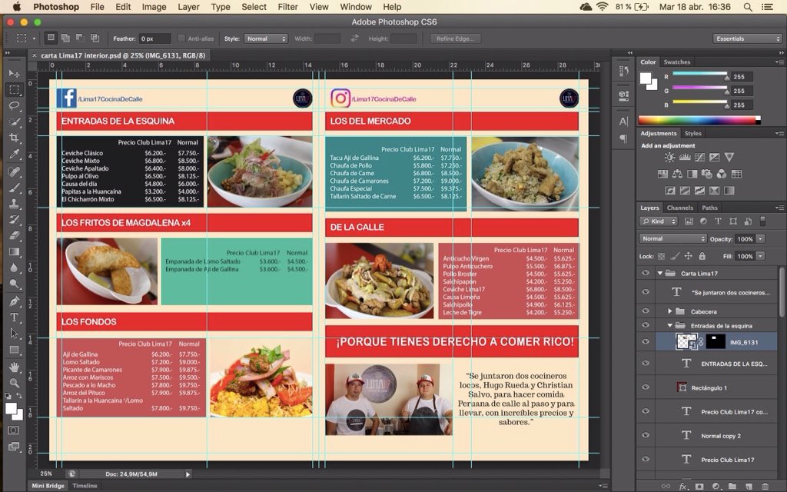Open the selection Style dropdown
Screen dimensions: 787x492
[265, 38]
